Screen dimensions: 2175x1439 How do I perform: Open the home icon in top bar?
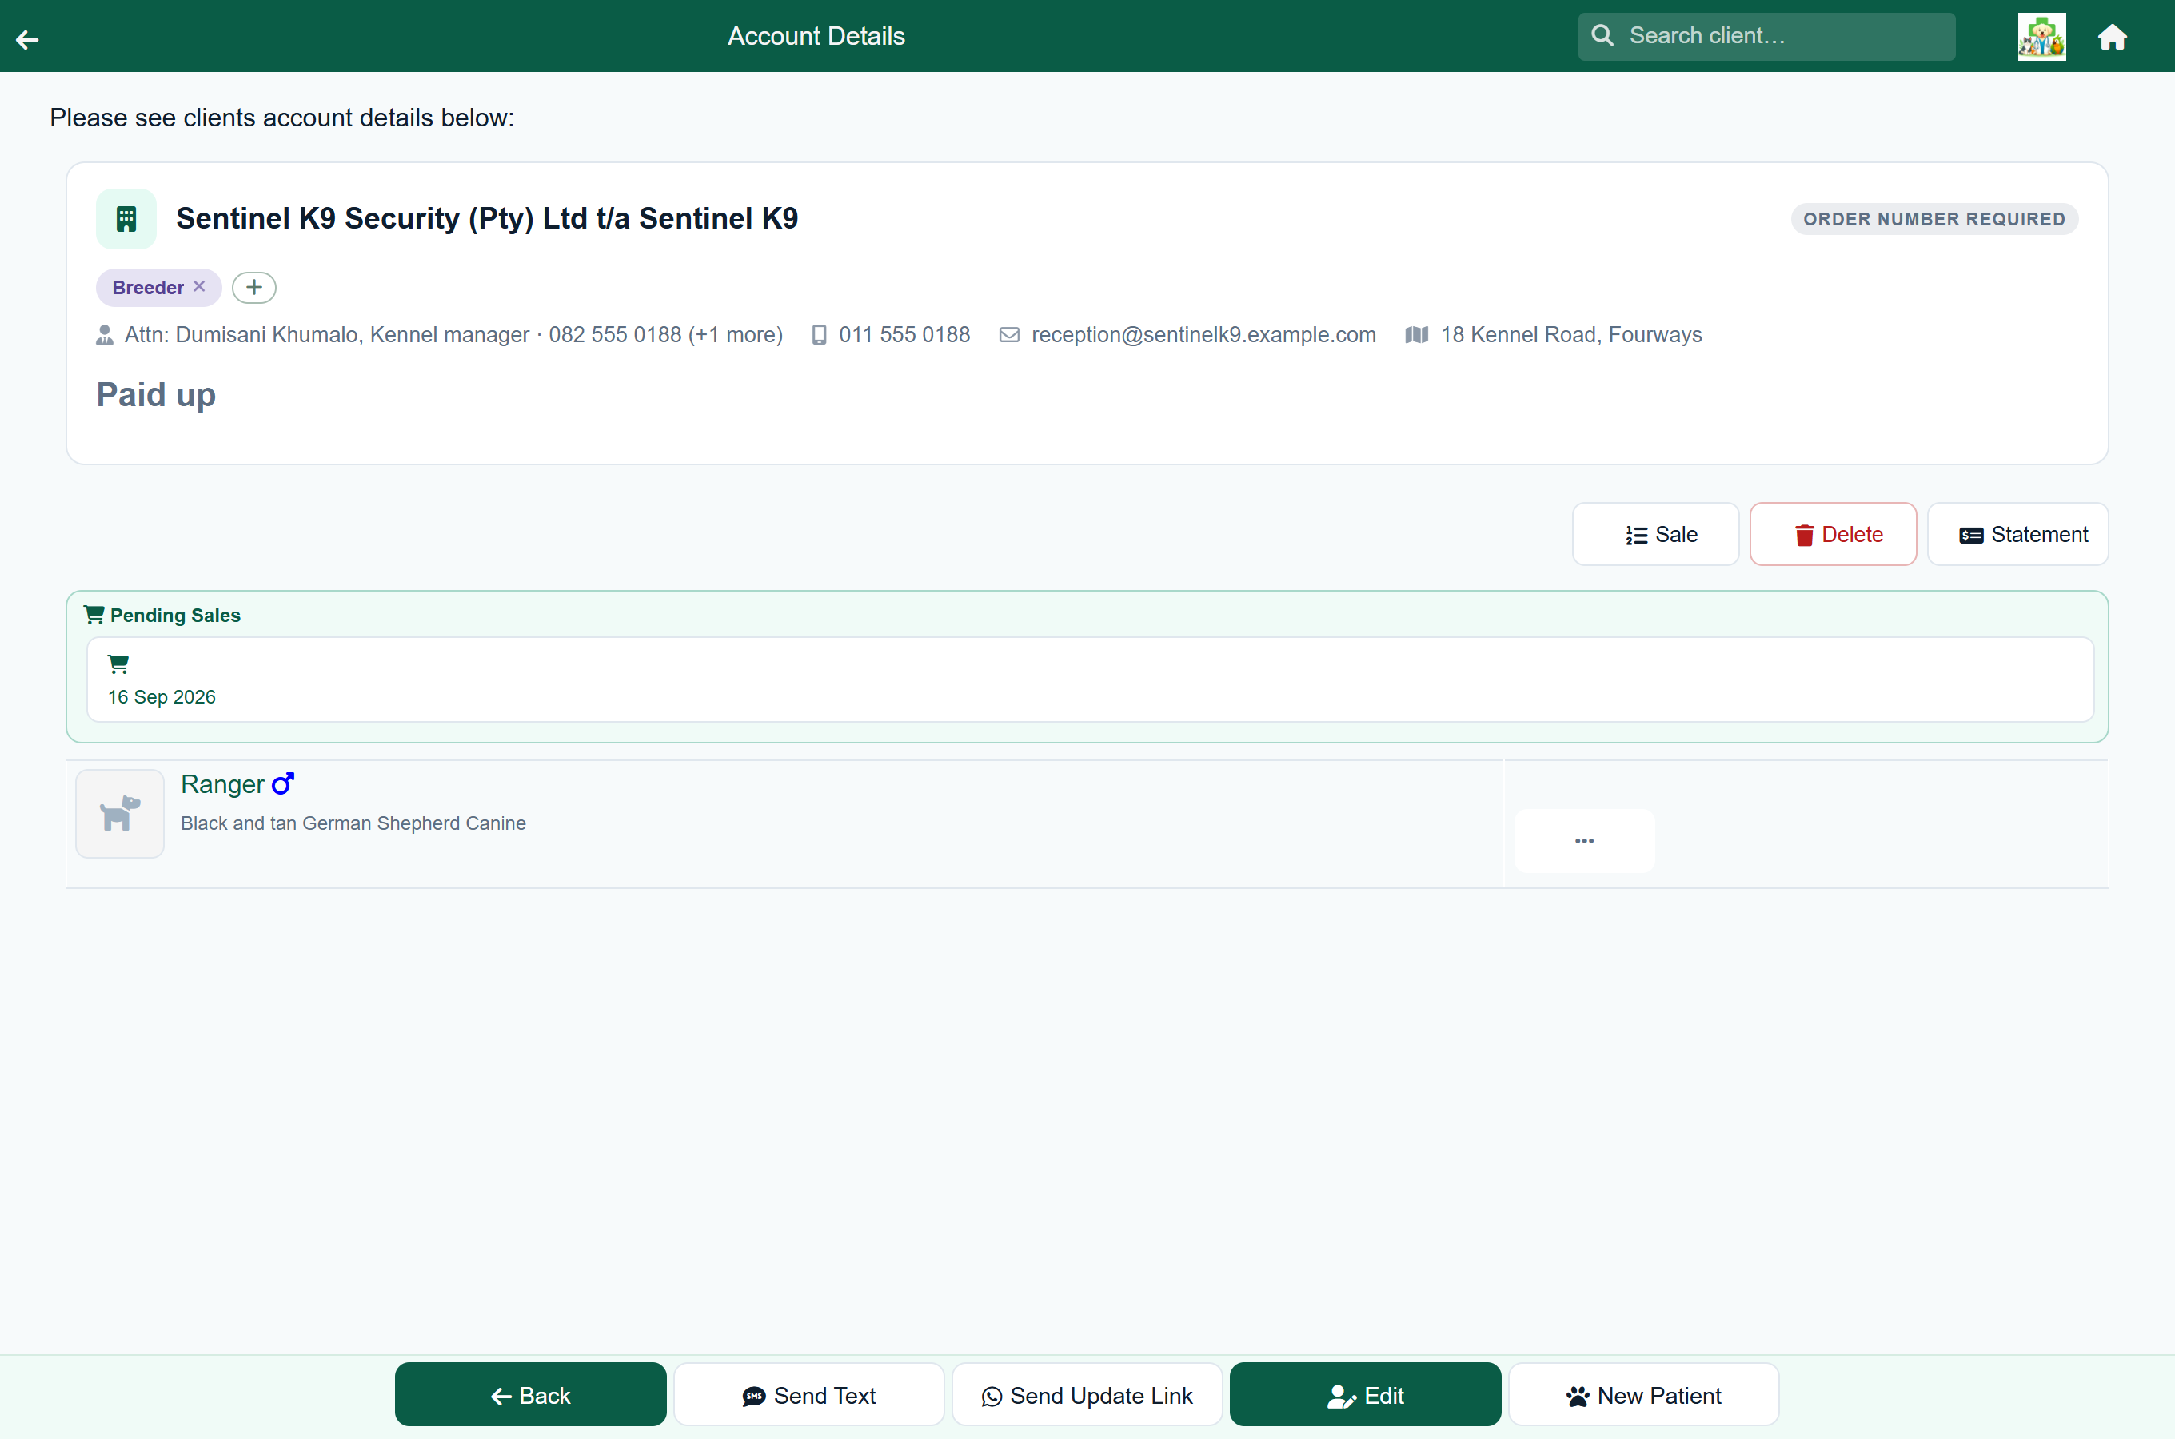click(x=2112, y=37)
